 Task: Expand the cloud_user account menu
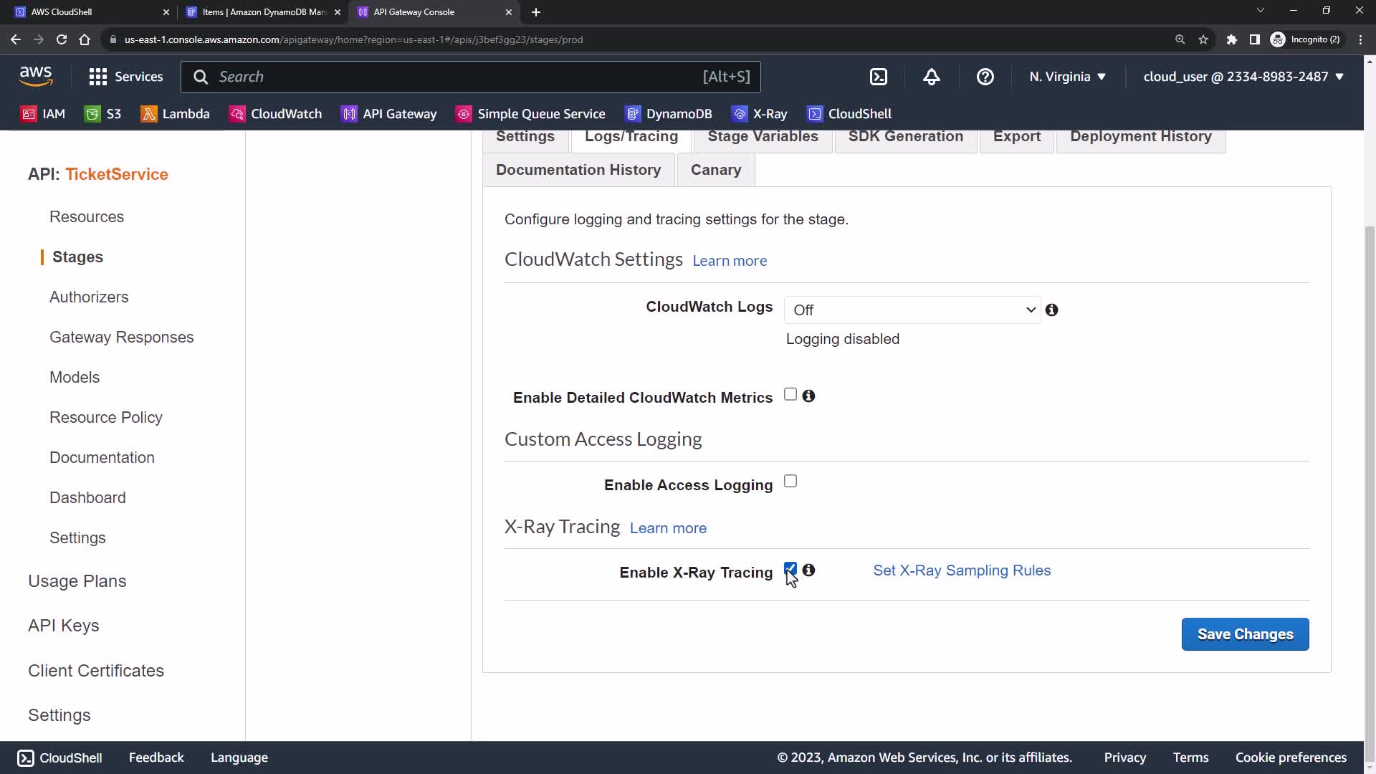1243,77
